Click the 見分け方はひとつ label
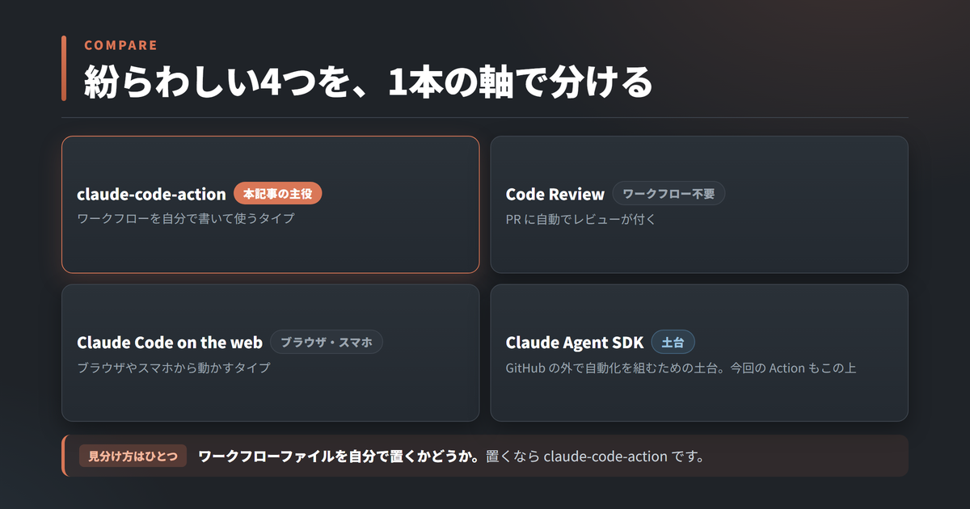Viewport: 970px width, 509px height. coord(133,456)
